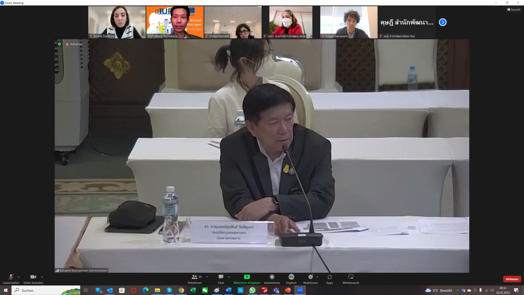Open the Reaktionen emoji menu

[310, 277]
